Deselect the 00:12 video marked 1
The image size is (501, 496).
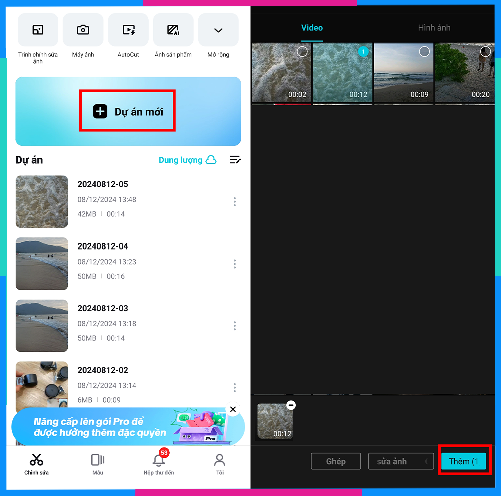coord(363,51)
